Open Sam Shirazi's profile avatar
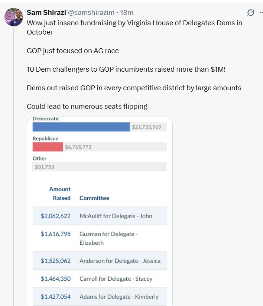 pos(14,17)
